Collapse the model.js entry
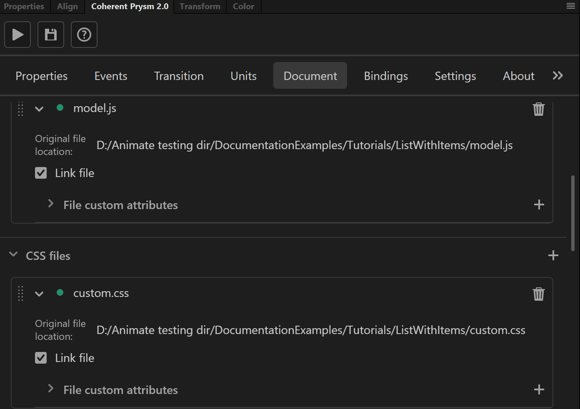The height and width of the screenshot is (409, 580). (x=39, y=109)
